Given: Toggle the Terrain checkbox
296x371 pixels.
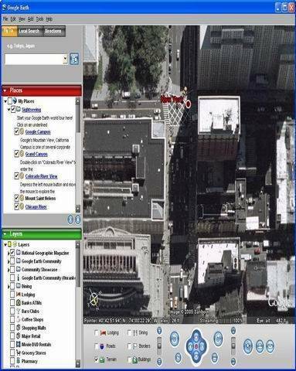Looking at the screenshot, I should pyautogui.click(x=97, y=359).
